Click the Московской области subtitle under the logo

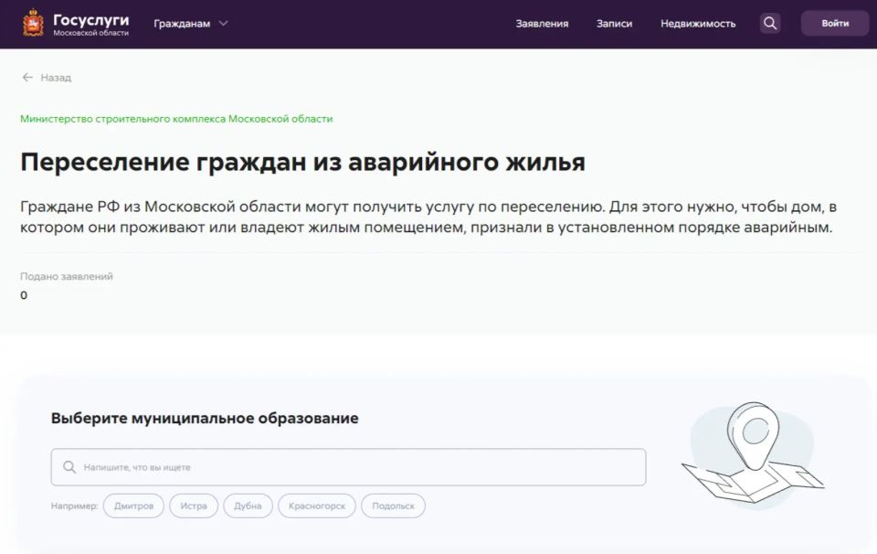tap(90, 33)
